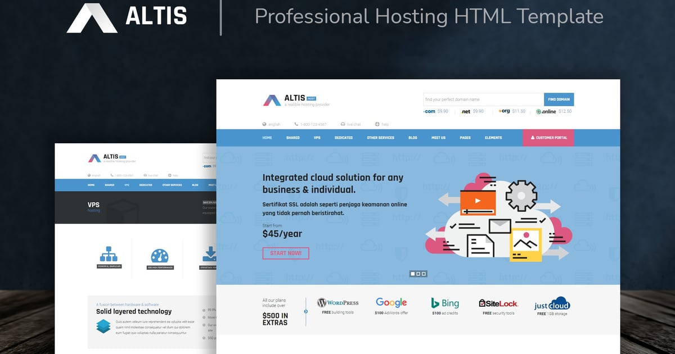Expand Other Services menu on front page
This screenshot has width=675, height=354.
coord(380,138)
